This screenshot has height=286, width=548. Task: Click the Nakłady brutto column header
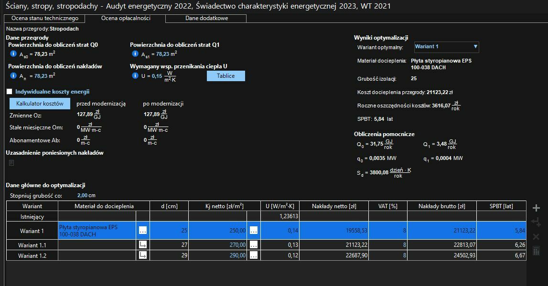(442, 206)
